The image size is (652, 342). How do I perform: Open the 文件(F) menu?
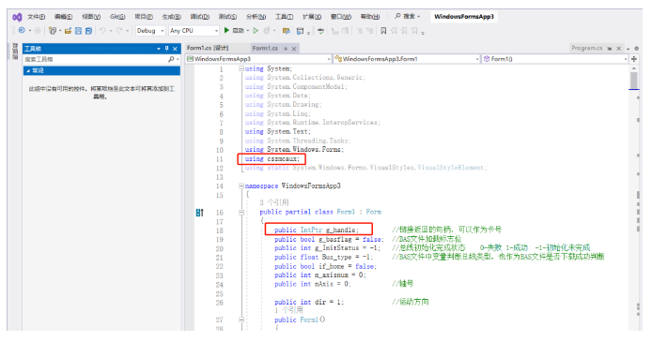37,17
